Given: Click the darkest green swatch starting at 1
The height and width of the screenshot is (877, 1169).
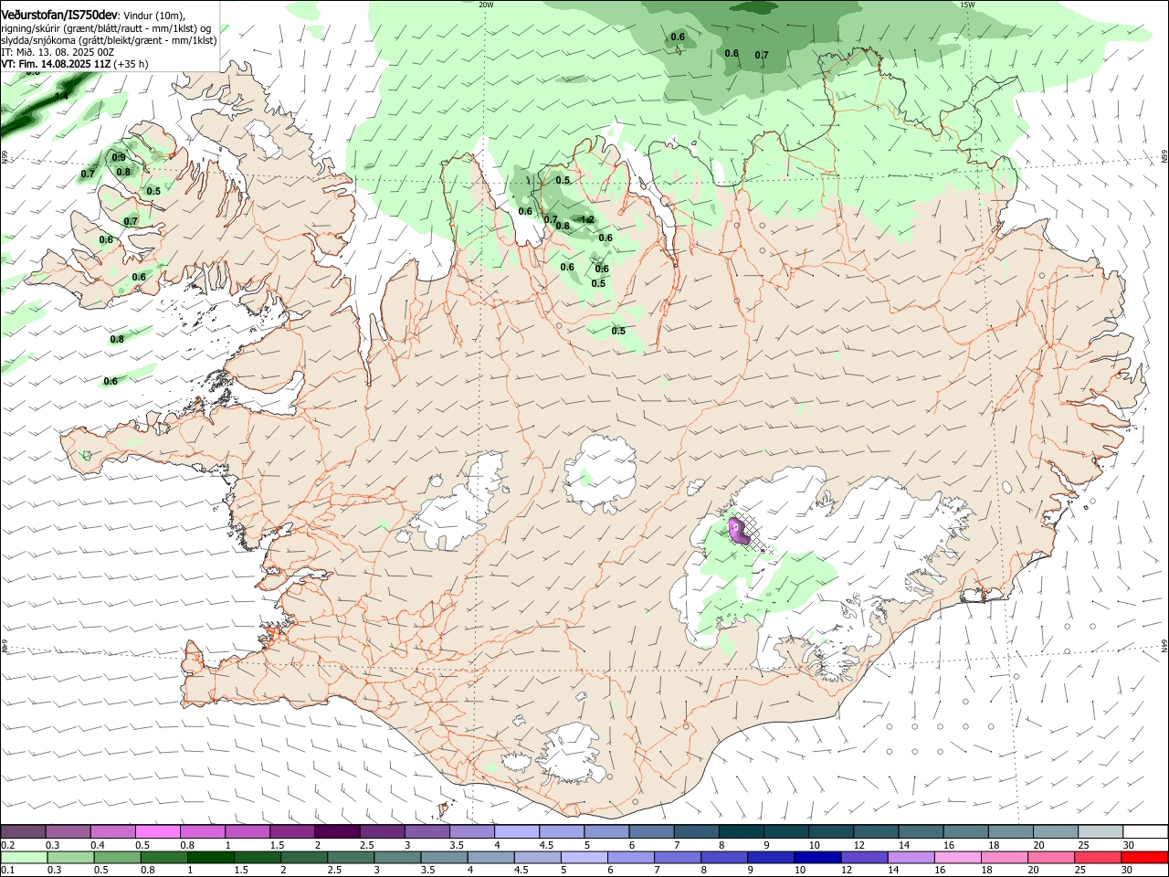Looking at the screenshot, I should point(209,857).
